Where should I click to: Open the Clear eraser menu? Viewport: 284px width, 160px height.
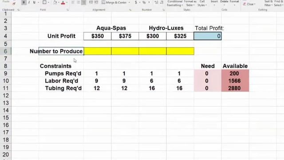click(249, 4)
